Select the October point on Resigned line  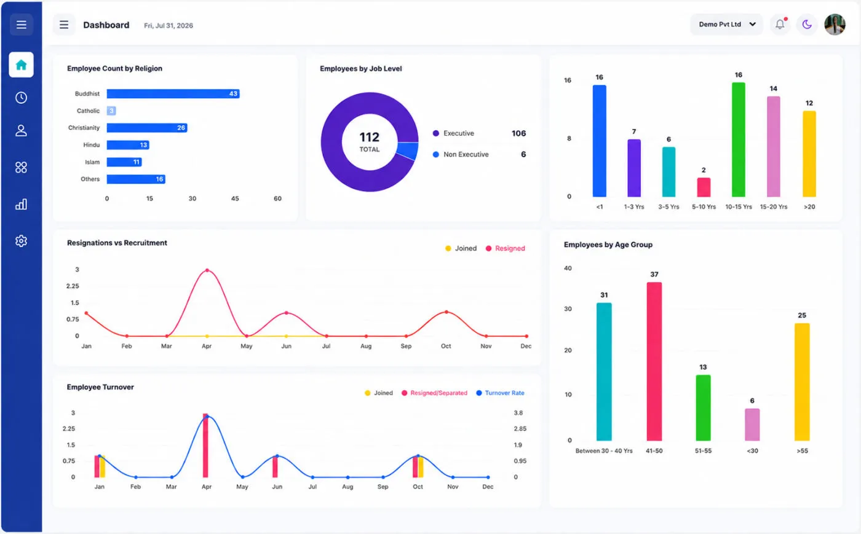click(446, 313)
